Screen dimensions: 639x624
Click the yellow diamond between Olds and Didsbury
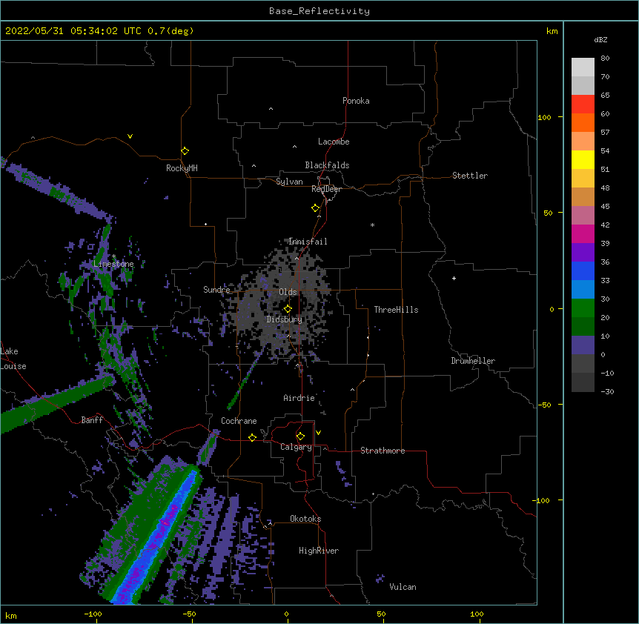click(288, 309)
